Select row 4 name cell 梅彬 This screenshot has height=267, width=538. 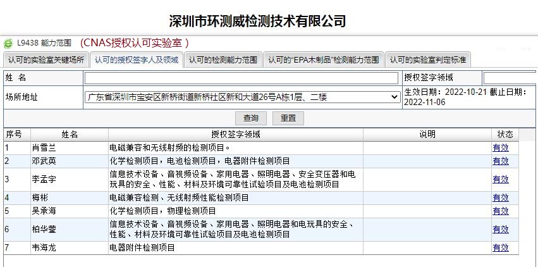pos(70,197)
